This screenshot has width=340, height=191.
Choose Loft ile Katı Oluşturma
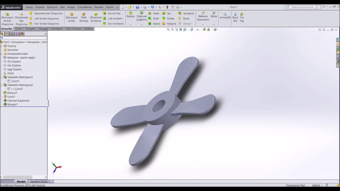tap(44, 19)
